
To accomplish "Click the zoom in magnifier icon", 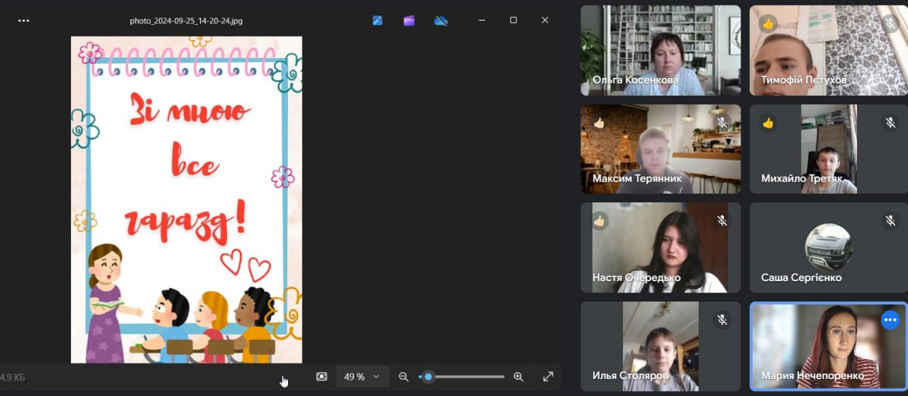I will click(x=519, y=377).
